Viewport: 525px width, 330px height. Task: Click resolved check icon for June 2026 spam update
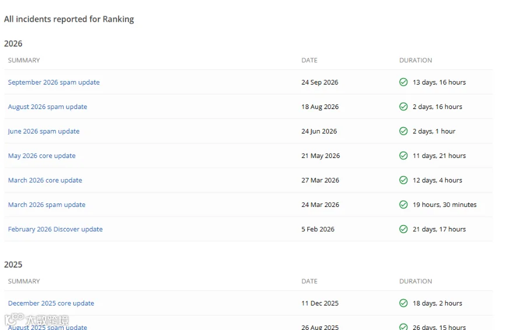click(404, 131)
